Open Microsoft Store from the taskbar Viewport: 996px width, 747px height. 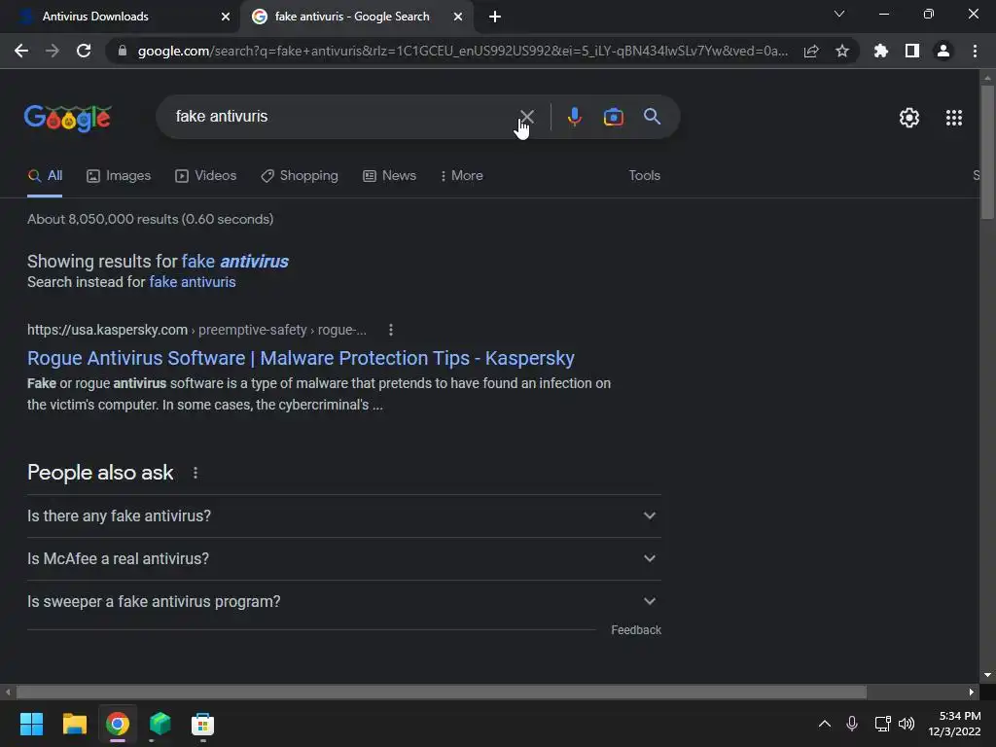tap(202, 724)
